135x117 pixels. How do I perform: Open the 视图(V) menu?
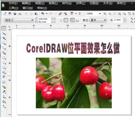tap(40, 3)
